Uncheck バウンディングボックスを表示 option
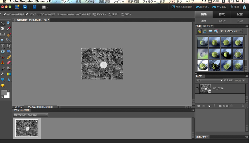The width and height of the screenshot is (249, 143). (27, 14)
